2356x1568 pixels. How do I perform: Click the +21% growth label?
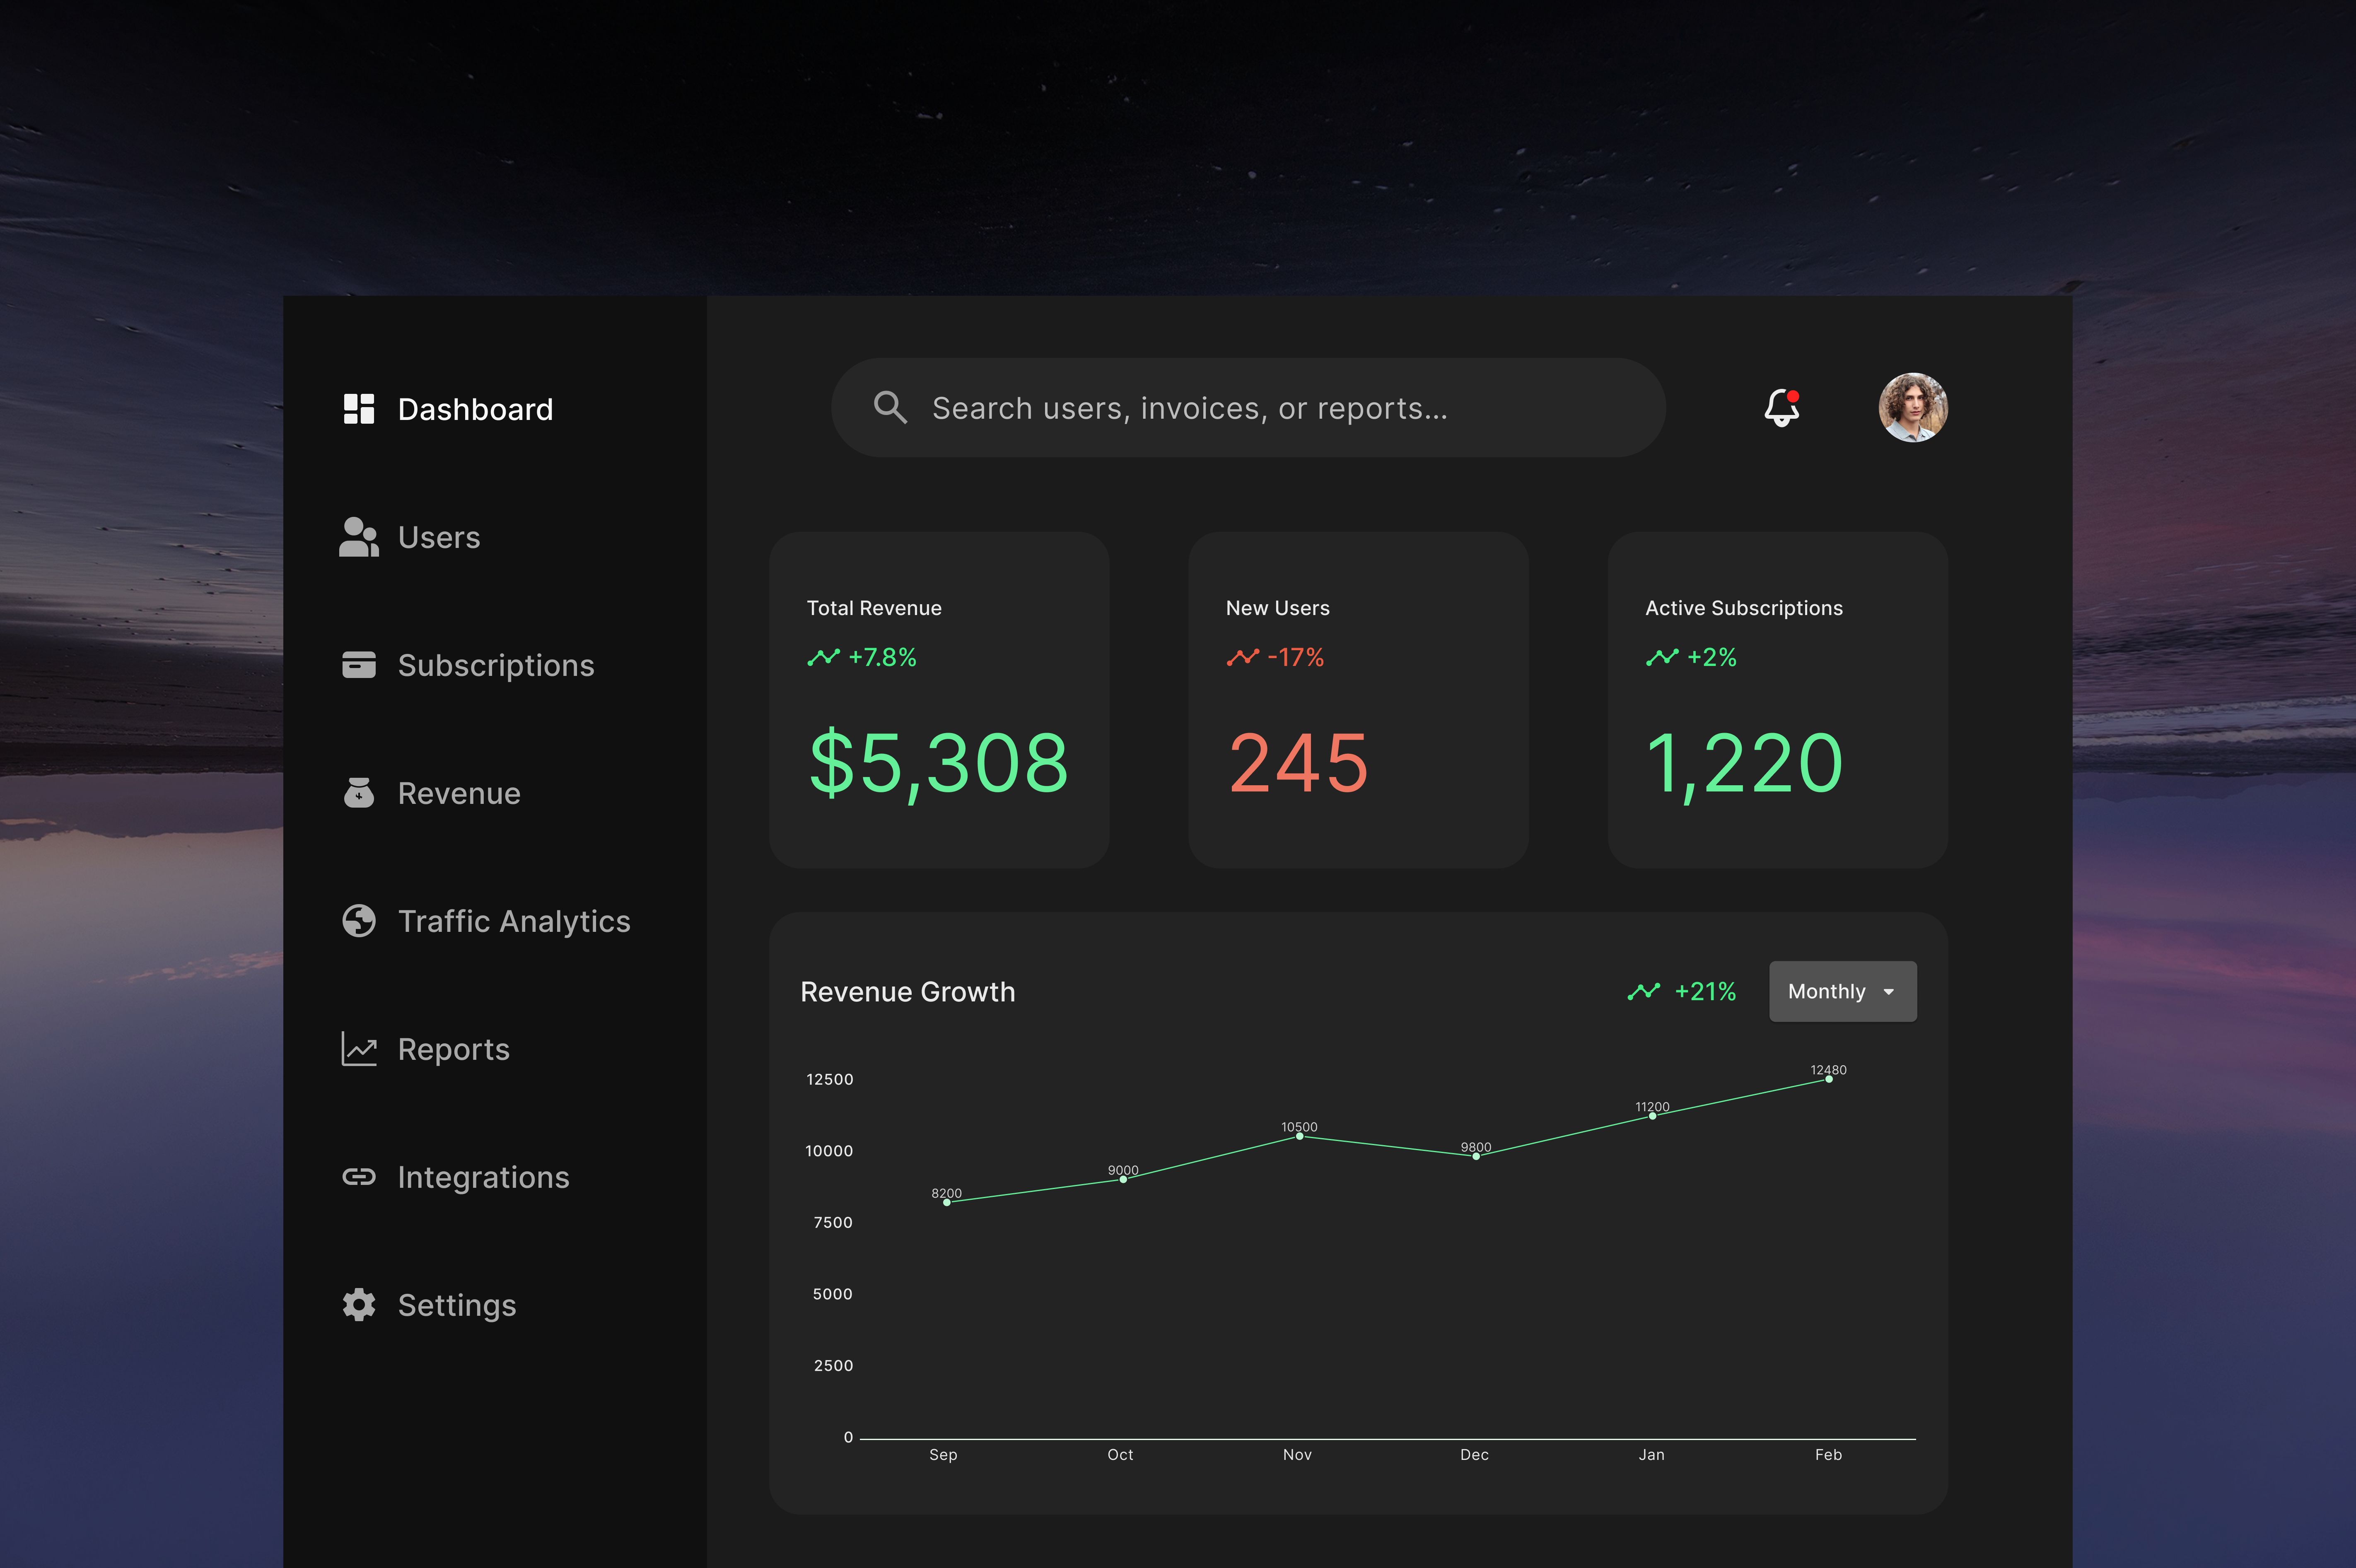pos(1705,991)
